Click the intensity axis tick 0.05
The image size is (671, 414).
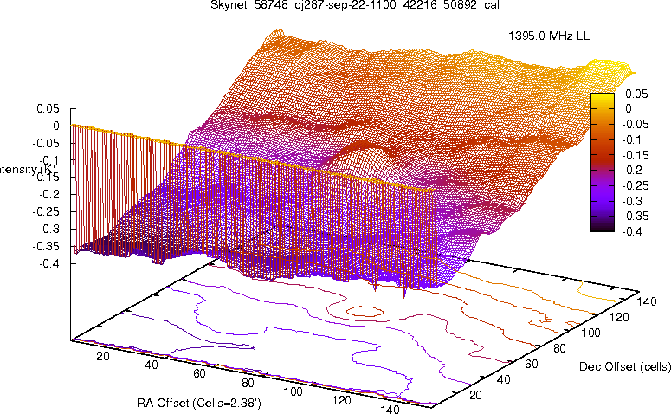click(x=48, y=109)
